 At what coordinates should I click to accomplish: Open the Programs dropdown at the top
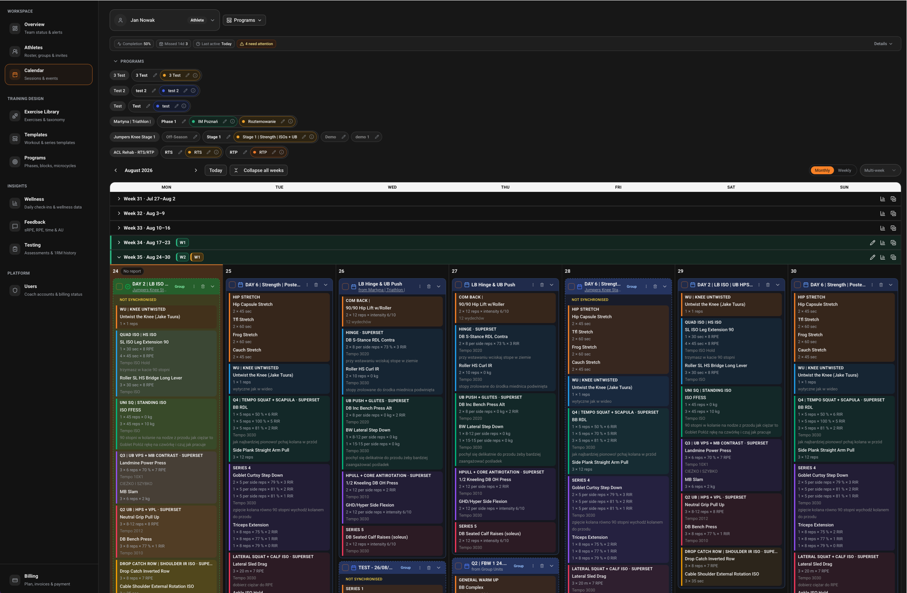[x=244, y=20]
